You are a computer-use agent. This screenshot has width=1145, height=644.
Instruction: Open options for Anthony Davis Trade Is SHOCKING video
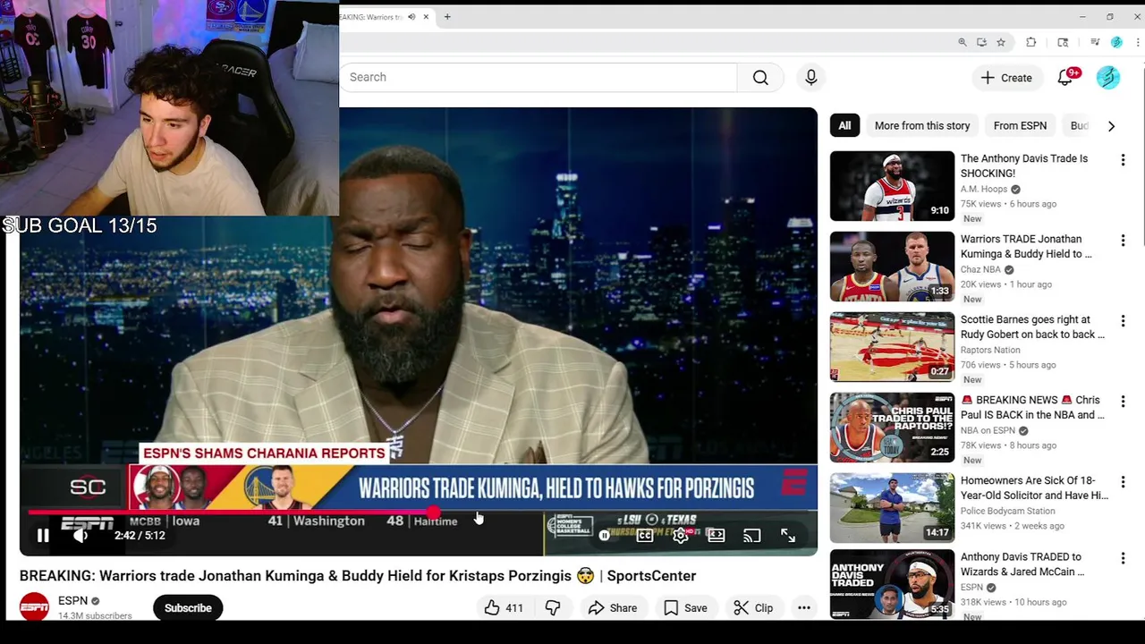click(x=1123, y=160)
